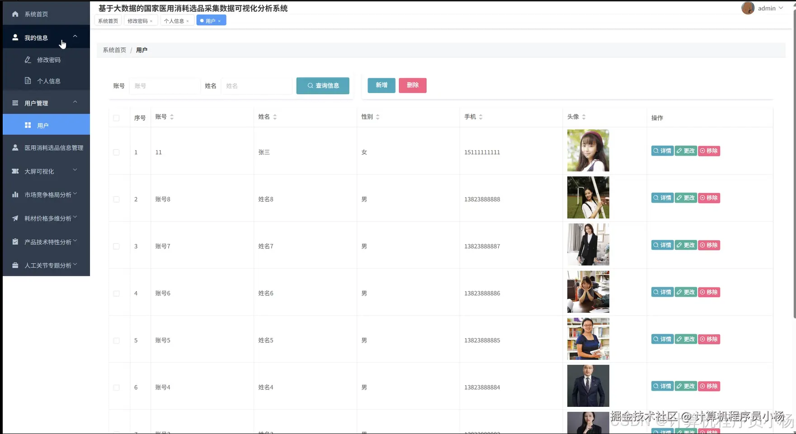Sort by 手机 column arrows
The image size is (796, 434).
click(480, 117)
